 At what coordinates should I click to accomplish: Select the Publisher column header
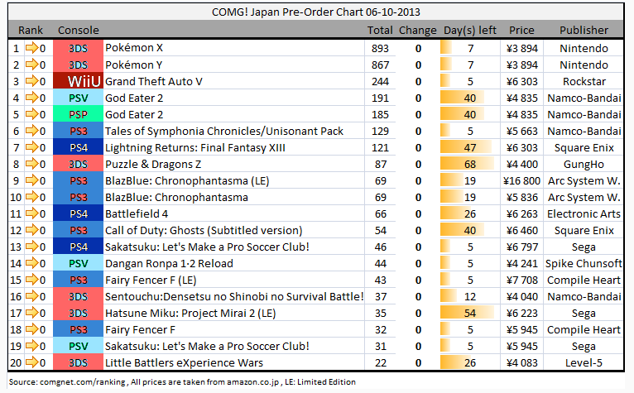point(584,31)
